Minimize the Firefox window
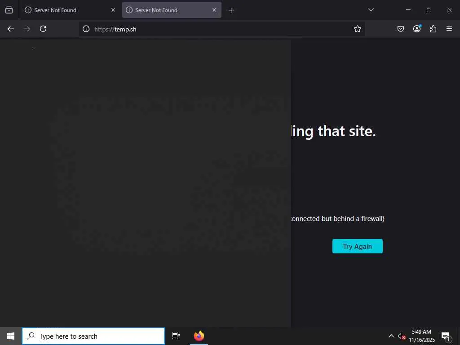The image size is (460, 345). (x=408, y=10)
